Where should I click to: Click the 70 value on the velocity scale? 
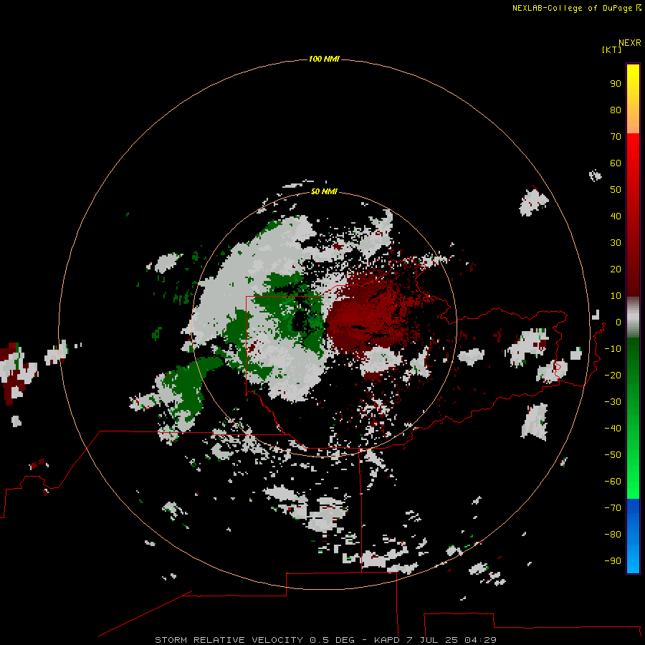coord(616,137)
